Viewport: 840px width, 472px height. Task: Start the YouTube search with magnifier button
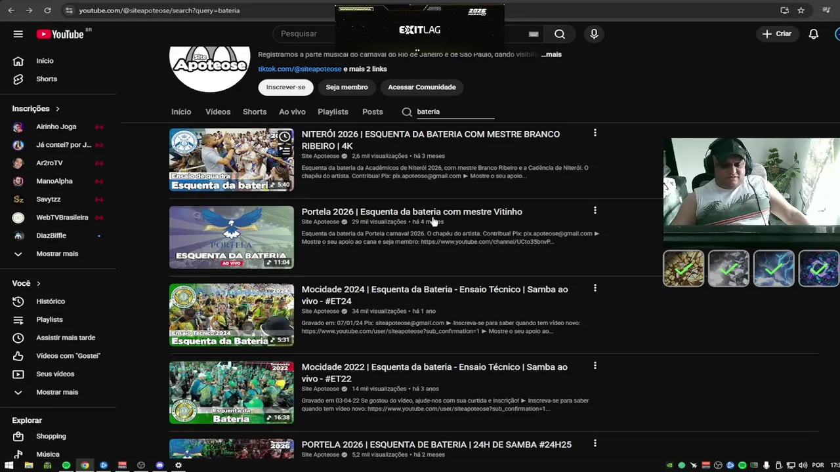coord(559,34)
